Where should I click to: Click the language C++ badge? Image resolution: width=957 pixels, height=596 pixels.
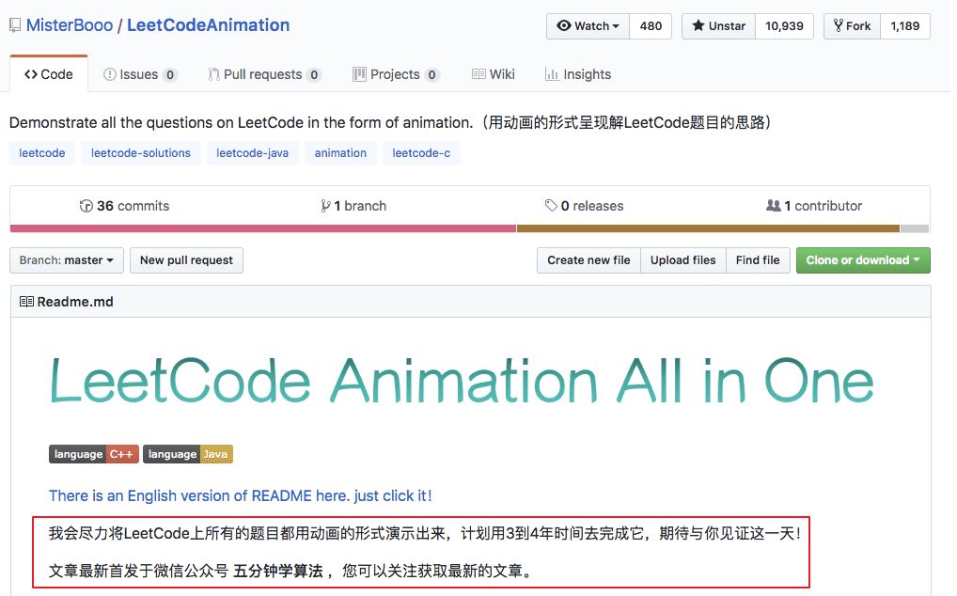pyautogui.click(x=94, y=454)
